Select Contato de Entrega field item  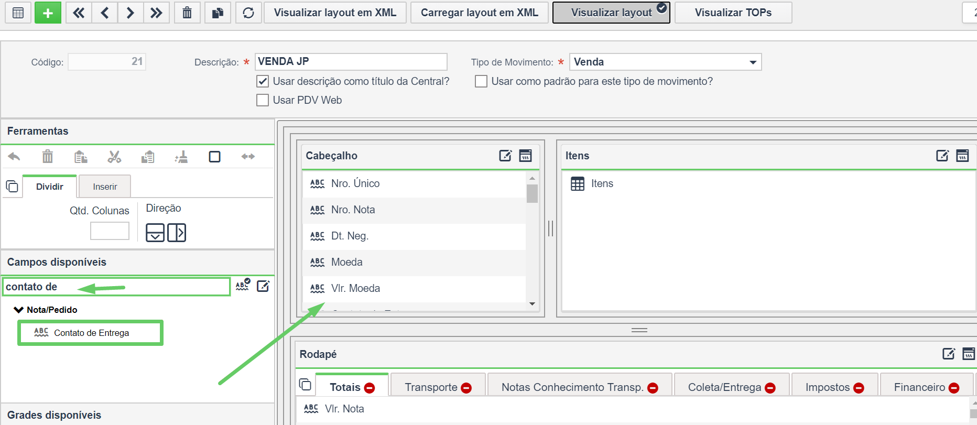pyautogui.click(x=91, y=333)
